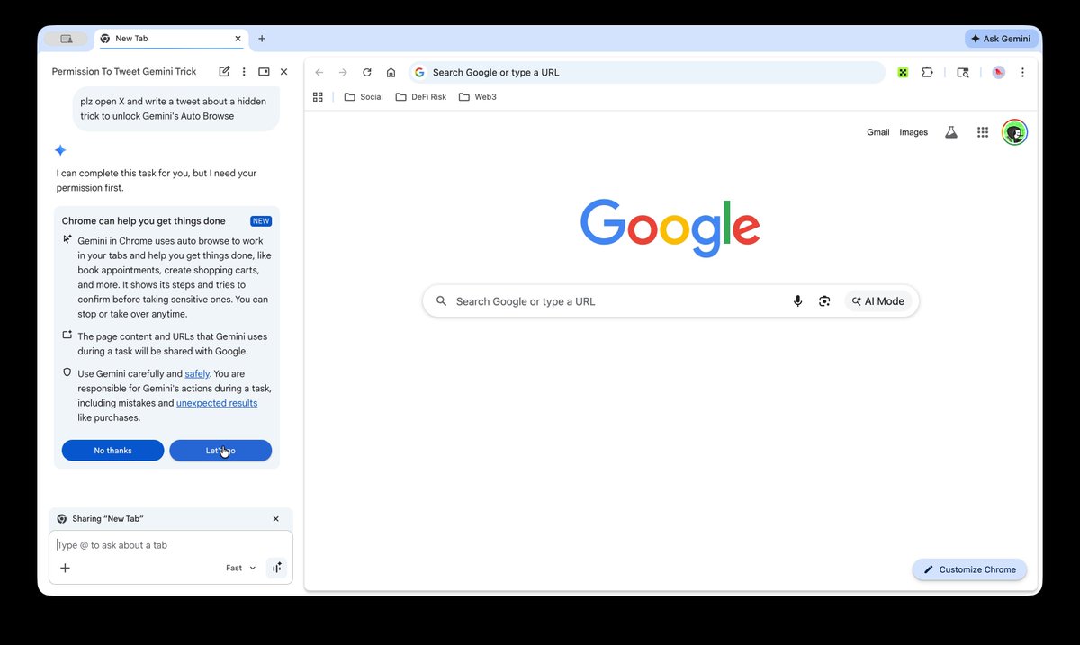1080x645 pixels.
Task: Click the panel title 'Permission To Tweet Gemini Trick'
Action: click(124, 72)
